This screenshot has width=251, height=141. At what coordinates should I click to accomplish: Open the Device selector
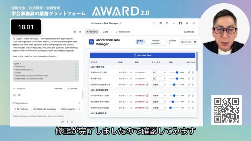[x=189, y=32]
